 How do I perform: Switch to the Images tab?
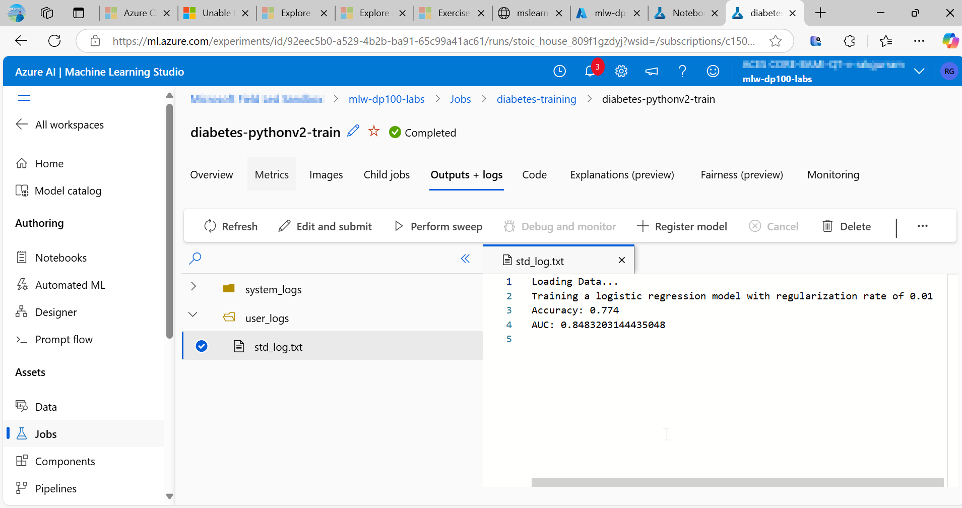coord(326,174)
